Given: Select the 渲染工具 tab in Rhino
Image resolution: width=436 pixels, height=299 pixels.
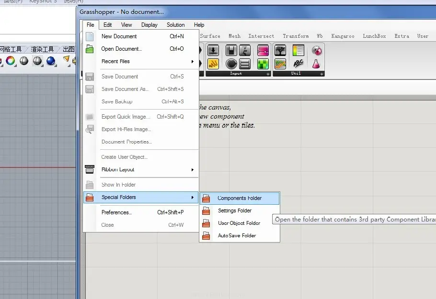Looking at the screenshot, I should click(x=42, y=49).
